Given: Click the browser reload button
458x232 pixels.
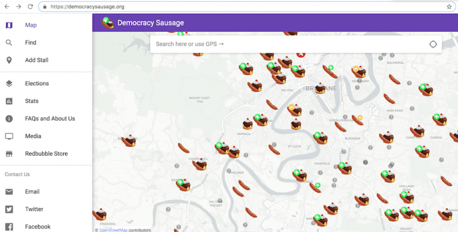Looking at the screenshot, I should [x=30, y=7].
